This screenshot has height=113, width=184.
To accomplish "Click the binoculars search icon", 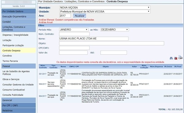I will [171, 58].
